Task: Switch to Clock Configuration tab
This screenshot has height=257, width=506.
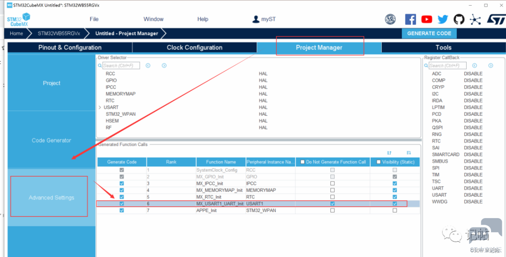Action: (194, 47)
